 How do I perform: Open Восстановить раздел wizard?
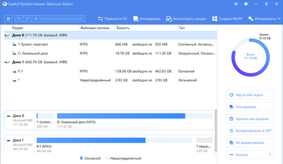[186, 19]
